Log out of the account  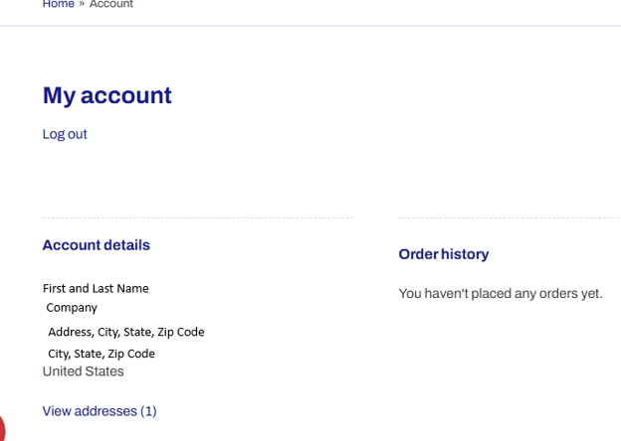coord(65,134)
